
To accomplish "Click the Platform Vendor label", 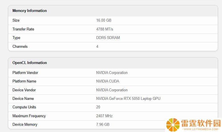I will tap(25, 73).
